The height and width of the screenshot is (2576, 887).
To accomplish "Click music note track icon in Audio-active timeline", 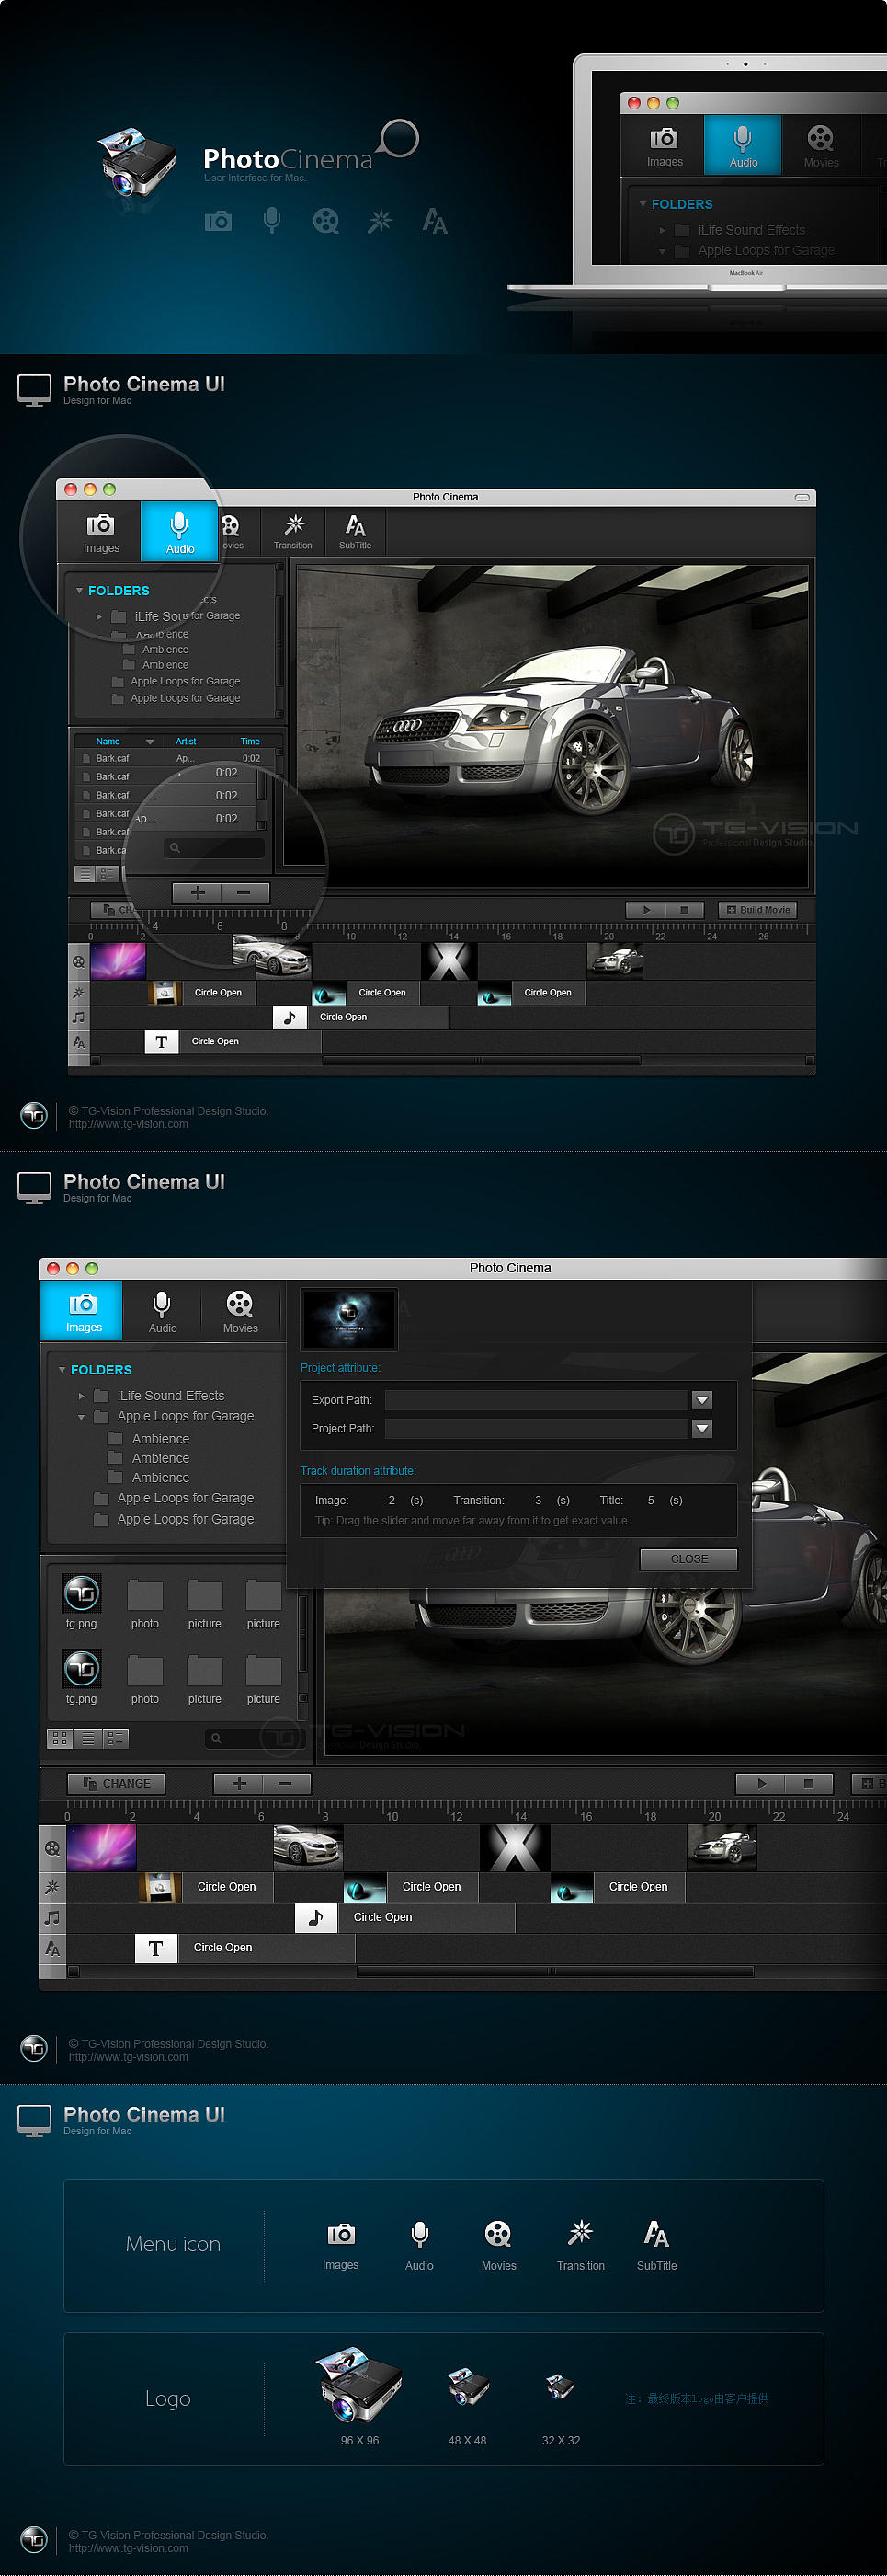I will [x=79, y=1018].
